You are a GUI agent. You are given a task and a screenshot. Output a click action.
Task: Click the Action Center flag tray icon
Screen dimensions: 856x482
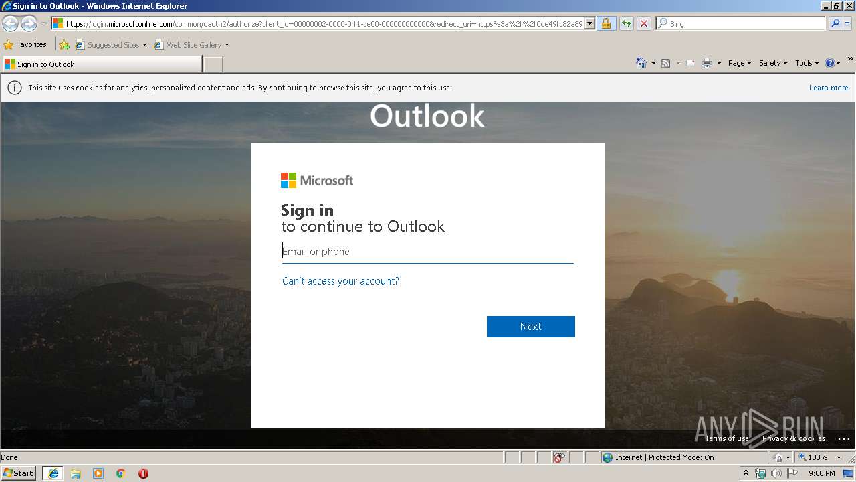click(x=792, y=473)
